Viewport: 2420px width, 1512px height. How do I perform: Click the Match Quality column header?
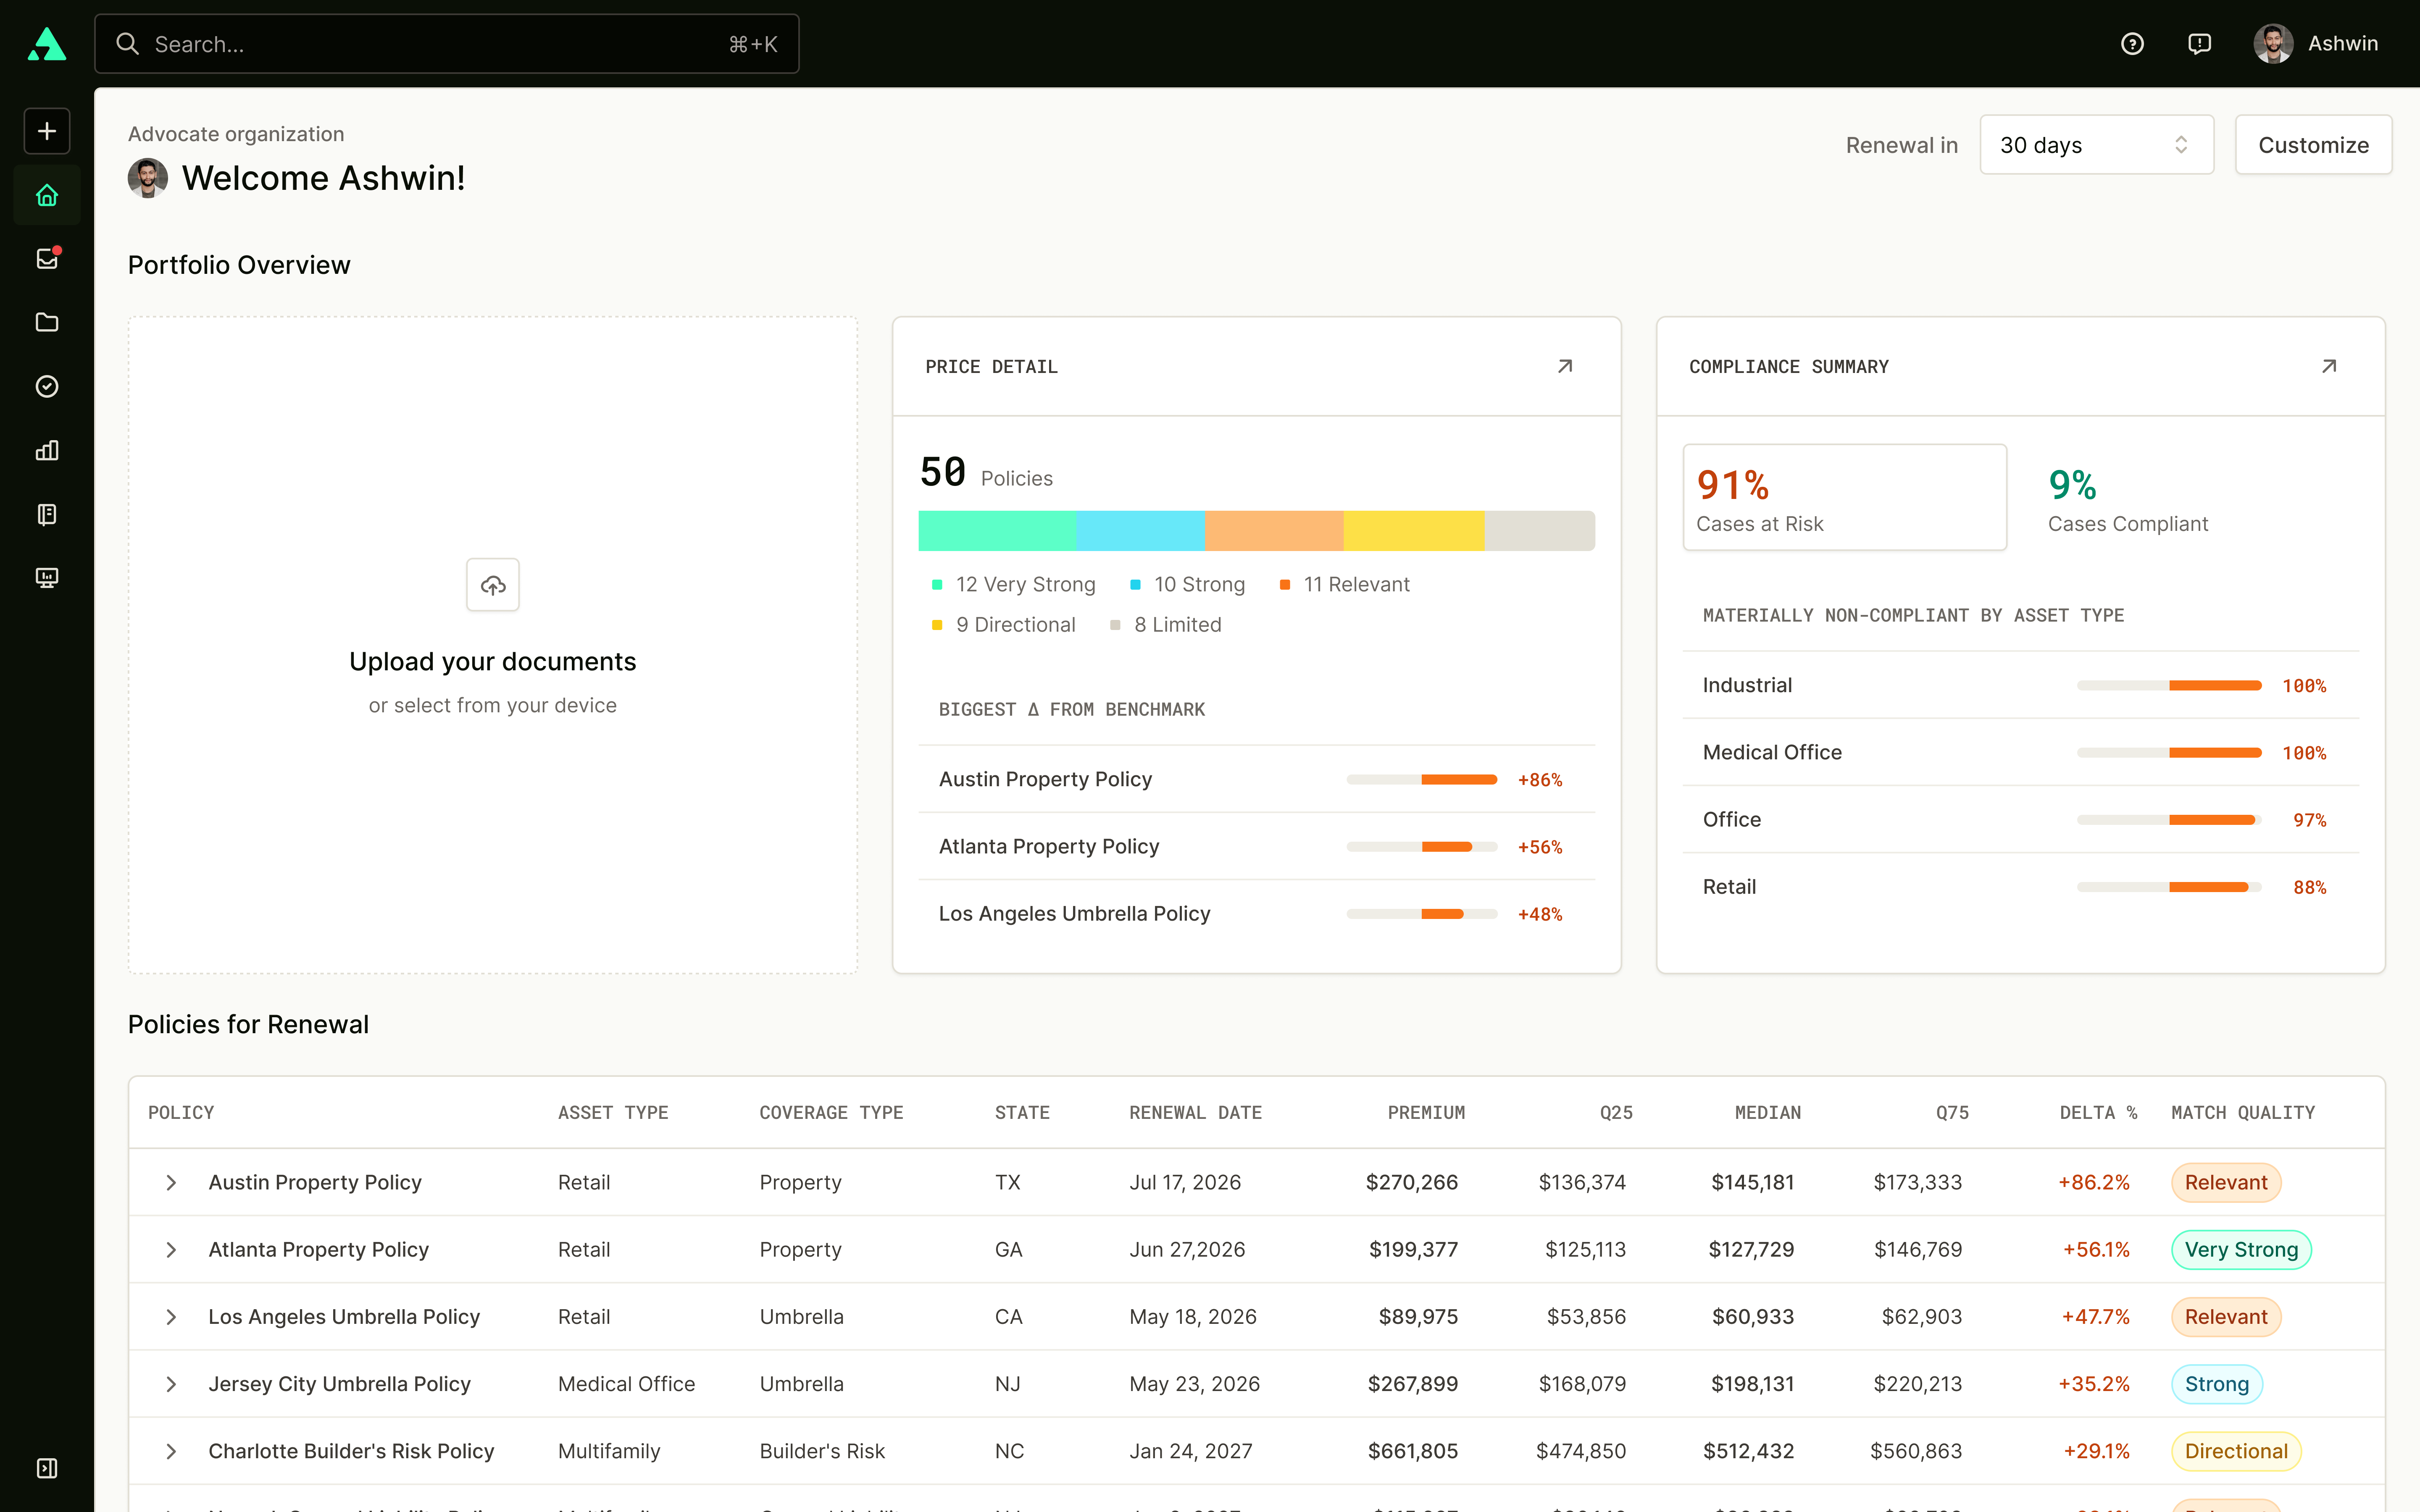tap(2243, 1113)
